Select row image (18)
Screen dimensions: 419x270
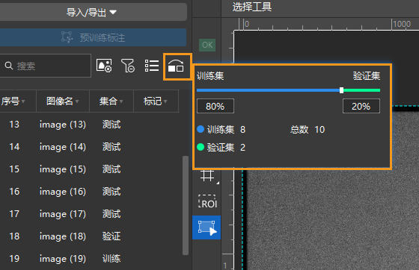click(91, 236)
